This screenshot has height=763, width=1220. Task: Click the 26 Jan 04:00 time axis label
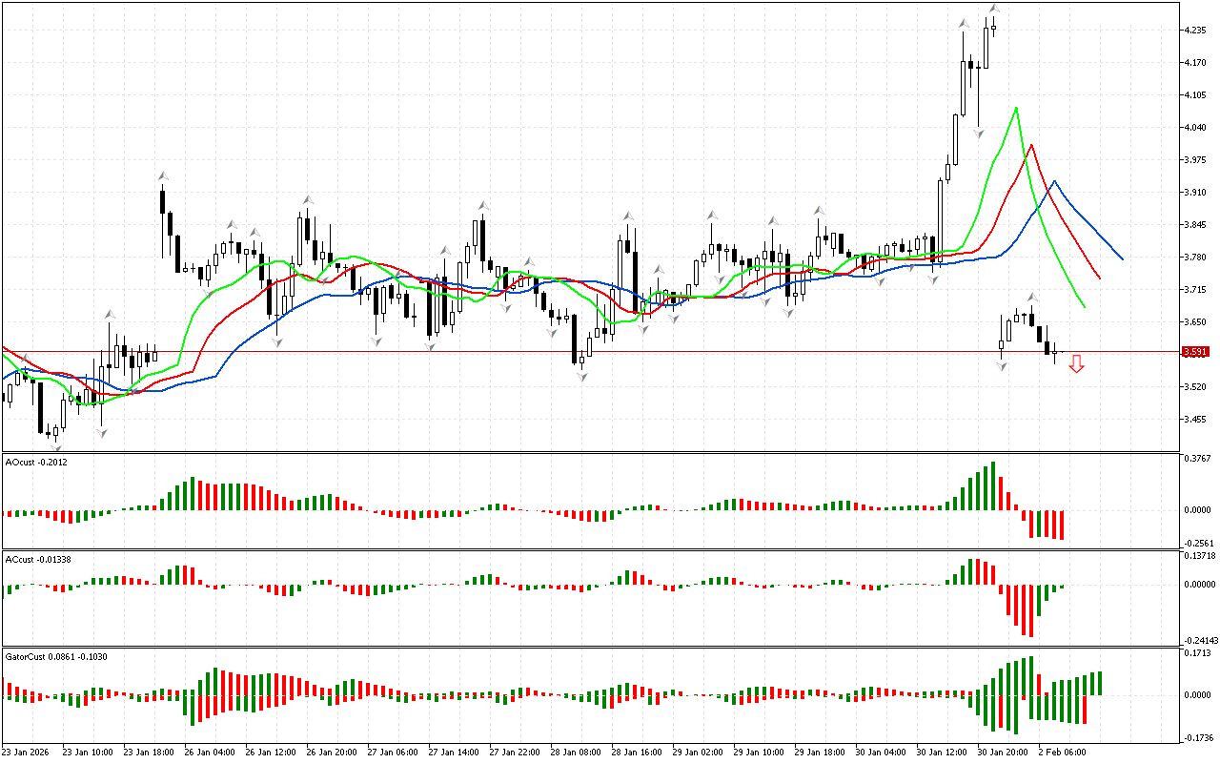click(210, 752)
